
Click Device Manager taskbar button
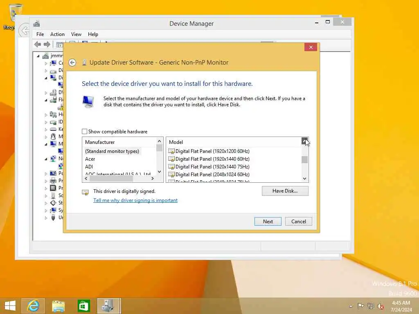[109, 306]
